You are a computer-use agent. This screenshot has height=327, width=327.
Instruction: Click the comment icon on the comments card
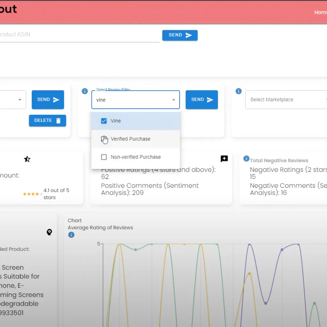pyautogui.click(x=224, y=159)
